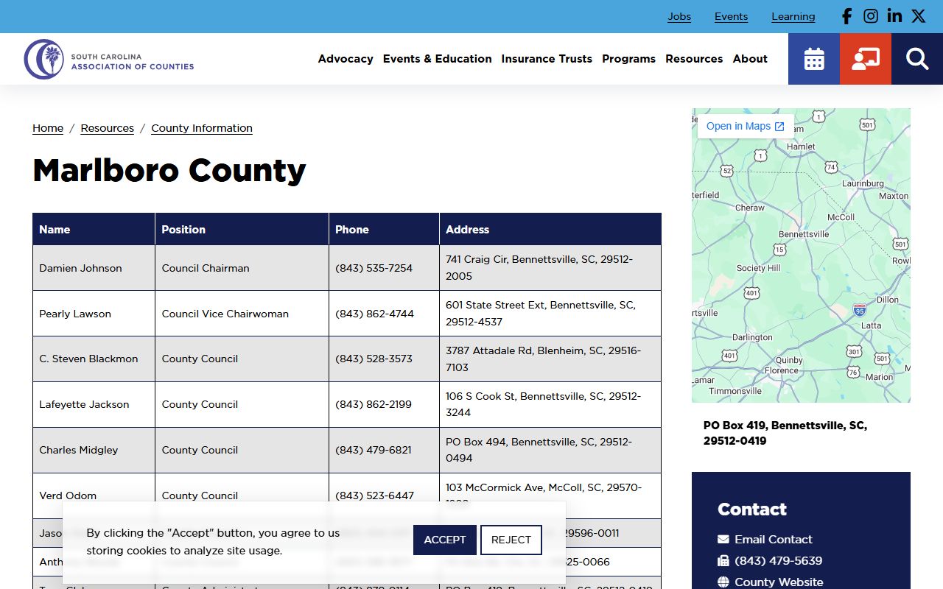The height and width of the screenshot is (589, 943).
Task: Click the Contact panel heading
Action: 752,509
